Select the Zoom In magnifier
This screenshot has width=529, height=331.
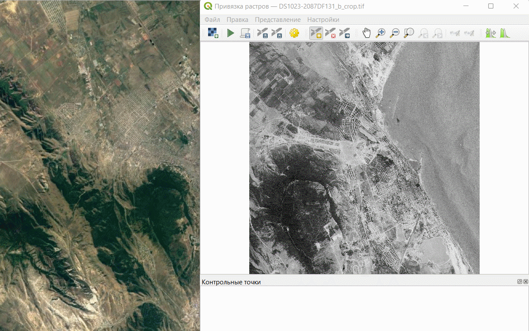380,33
